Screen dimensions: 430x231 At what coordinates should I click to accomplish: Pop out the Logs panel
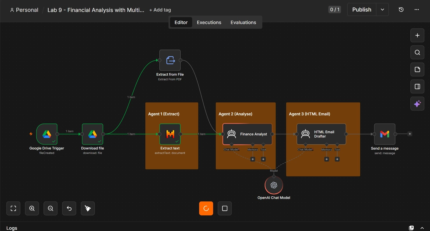click(411, 228)
